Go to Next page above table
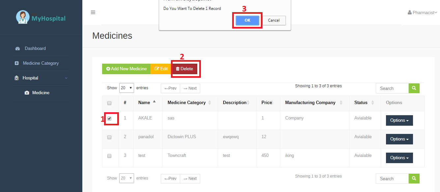The image size is (440, 192). [x=190, y=88]
